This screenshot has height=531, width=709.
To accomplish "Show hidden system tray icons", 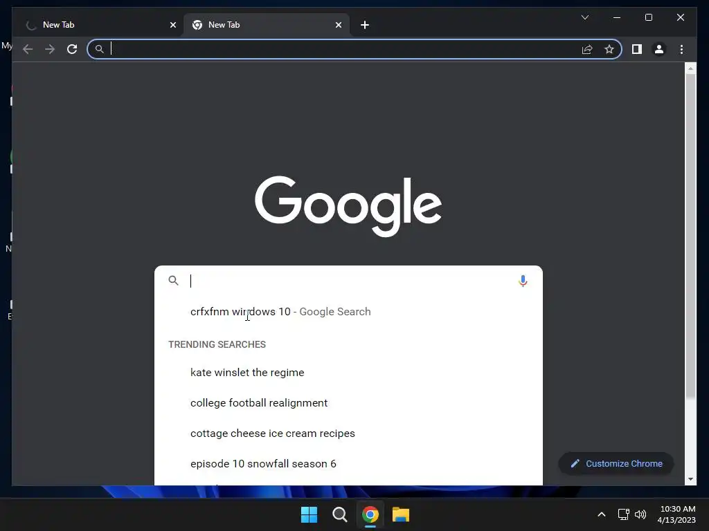I will (x=602, y=514).
